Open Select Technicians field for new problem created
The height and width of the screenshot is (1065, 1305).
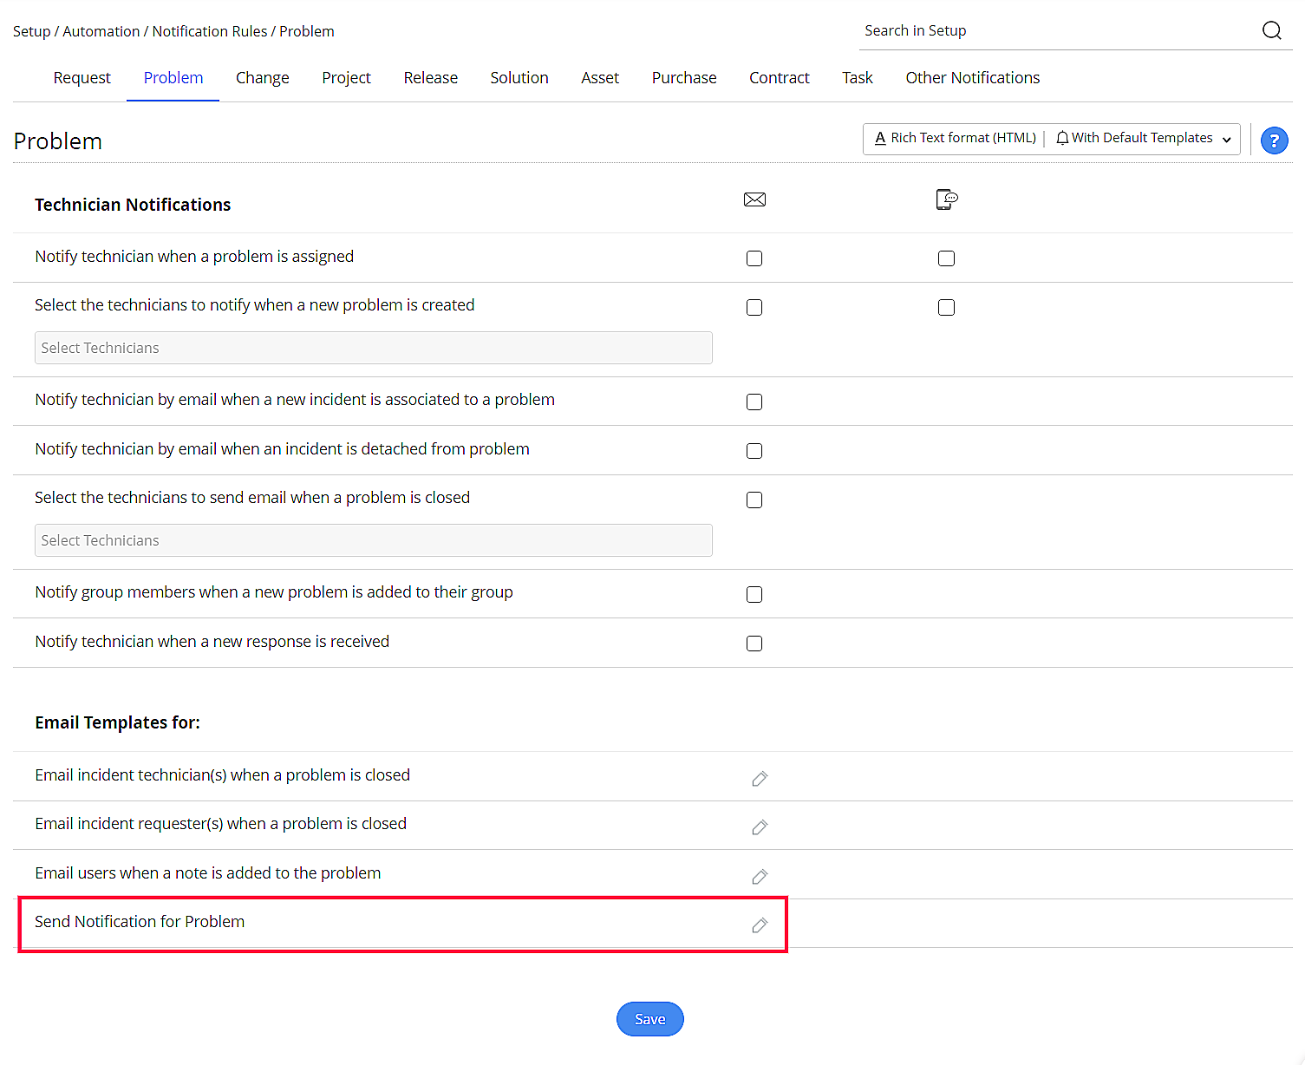373,348
